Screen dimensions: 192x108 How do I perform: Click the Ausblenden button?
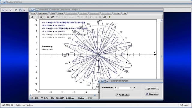pos(122,95)
